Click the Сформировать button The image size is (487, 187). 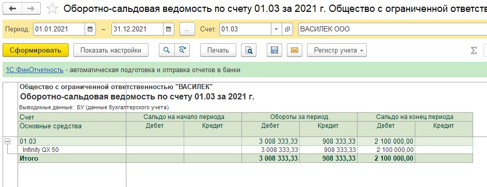click(36, 50)
